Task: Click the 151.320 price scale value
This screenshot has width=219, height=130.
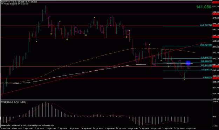Action: pyautogui.click(x=216, y=6)
